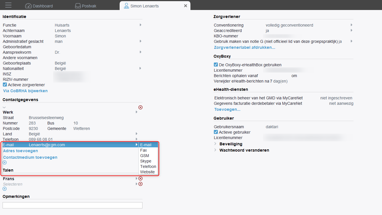Toggle Actieve gebruiker checkbox
This screenshot has height=215, width=382.
coord(216,132)
